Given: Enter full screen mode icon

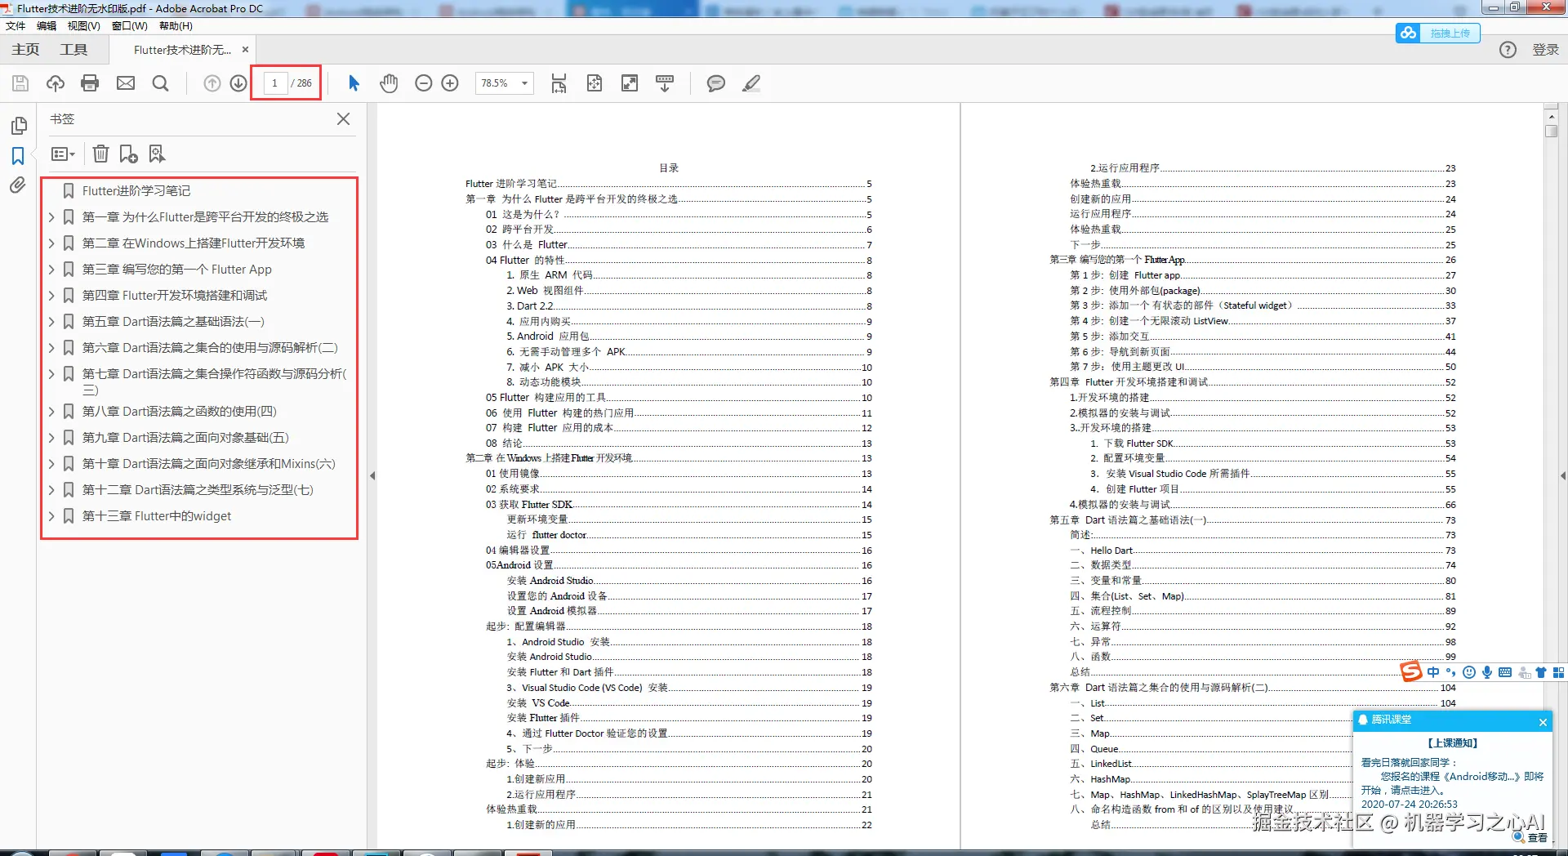Looking at the screenshot, I should (630, 83).
